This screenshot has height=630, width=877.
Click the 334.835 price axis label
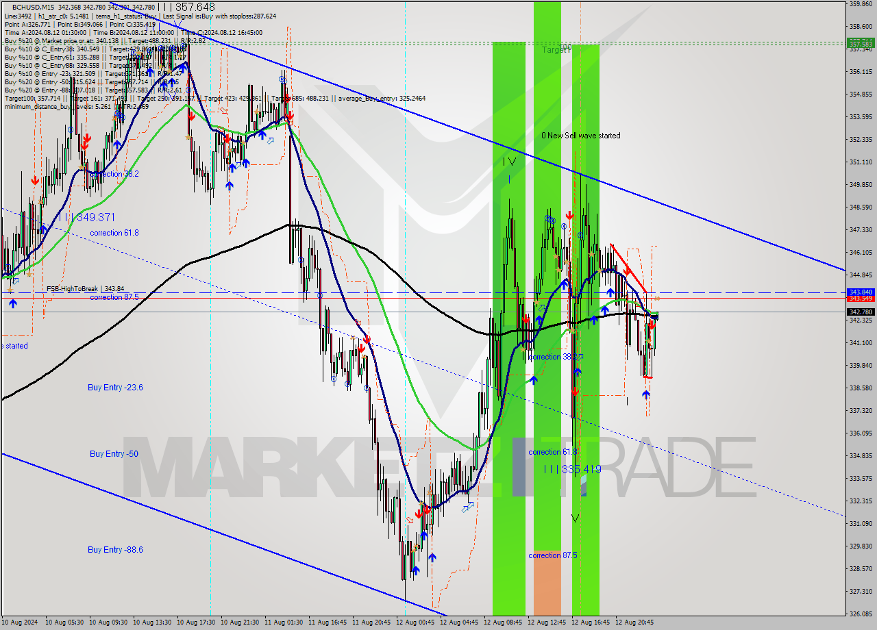(861, 456)
